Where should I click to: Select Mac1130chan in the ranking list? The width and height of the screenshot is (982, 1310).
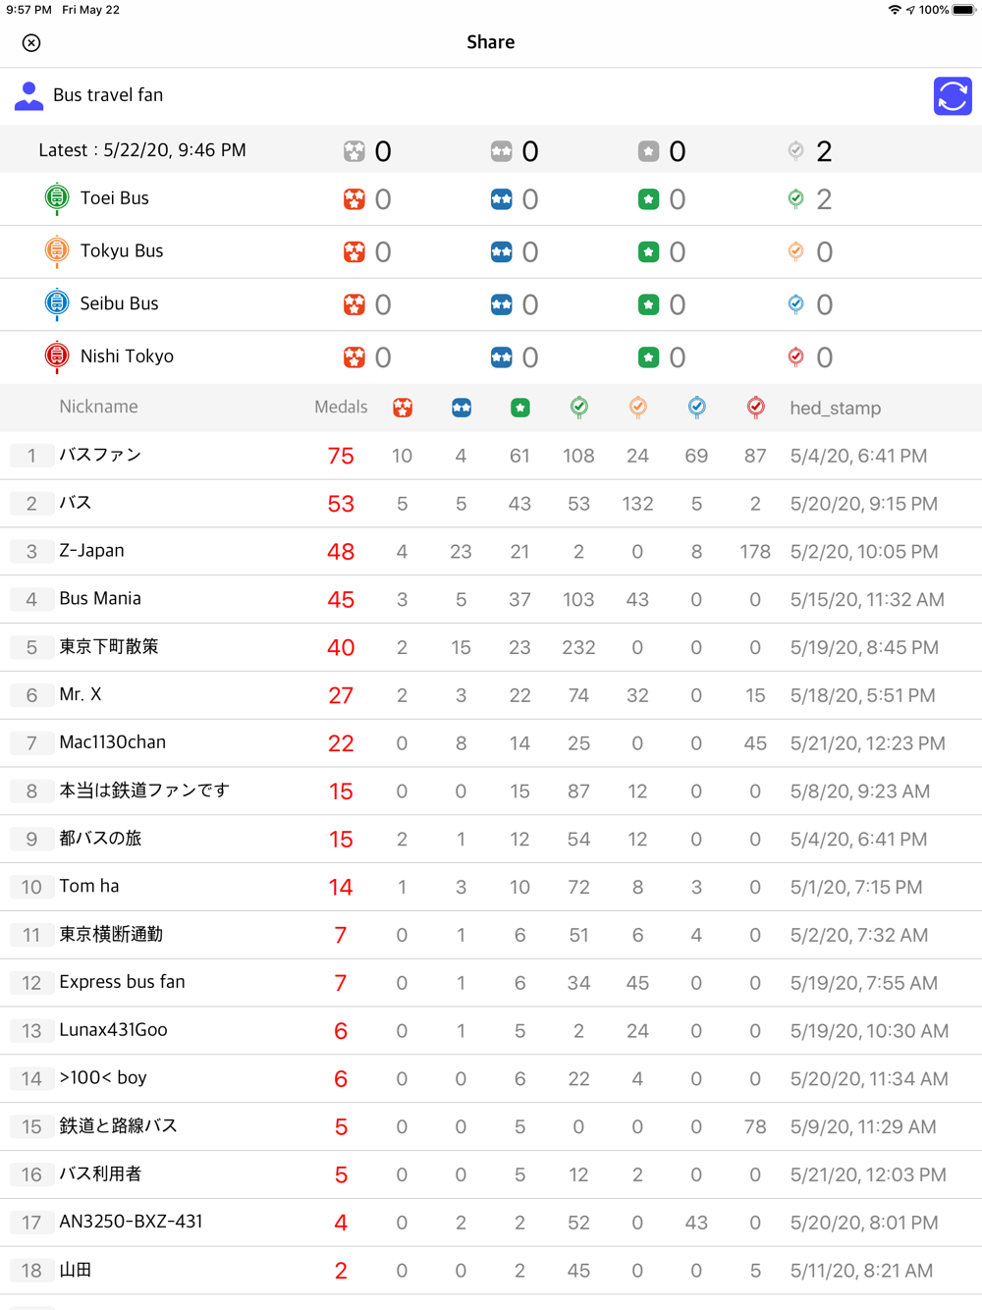(x=491, y=743)
